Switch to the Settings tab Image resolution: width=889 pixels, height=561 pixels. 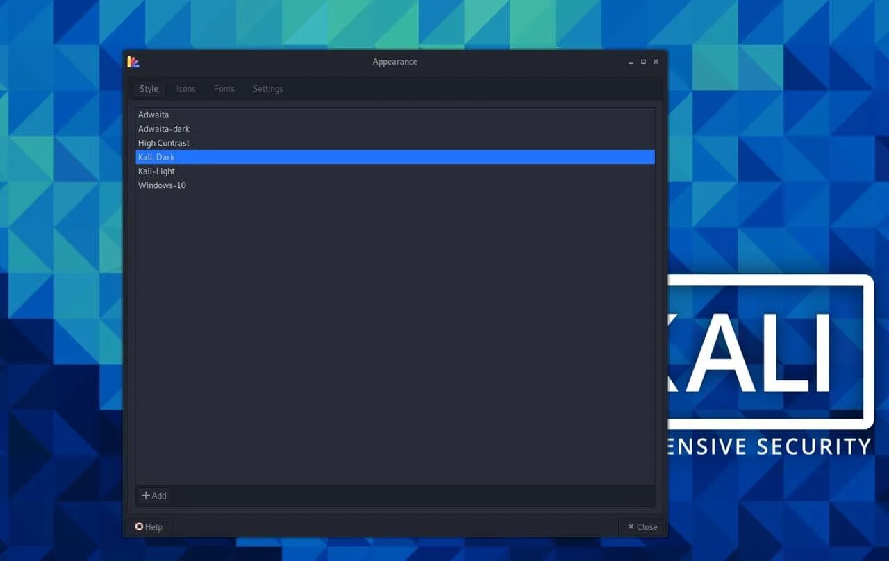pyautogui.click(x=267, y=89)
